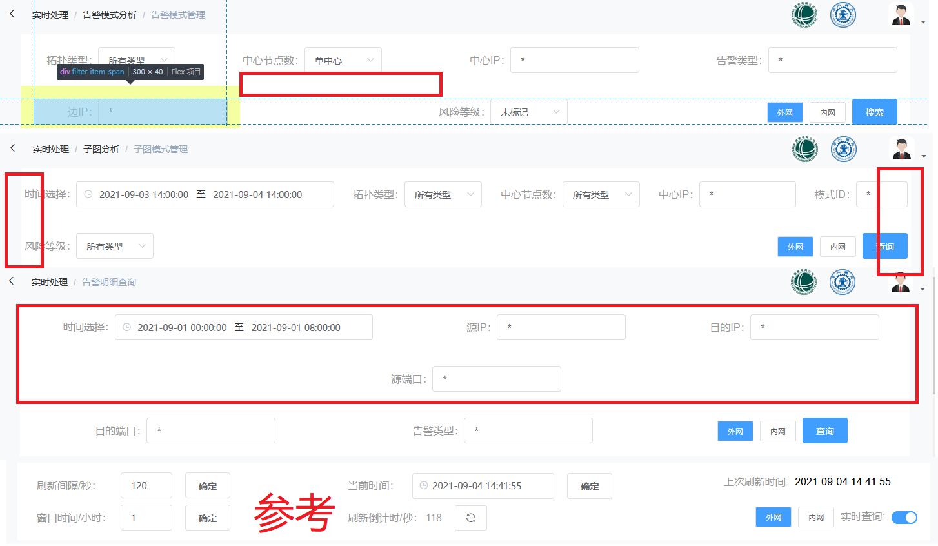Go to 告警模式分析 breadcrumb item
The height and width of the screenshot is (546, 938).
(x=110, y=15)
